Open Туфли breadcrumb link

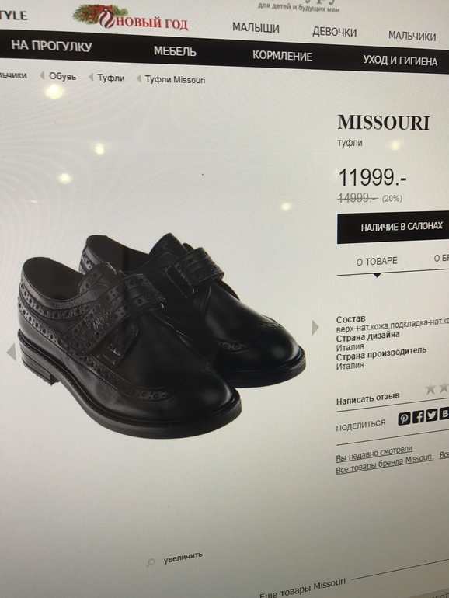point(111,78)
